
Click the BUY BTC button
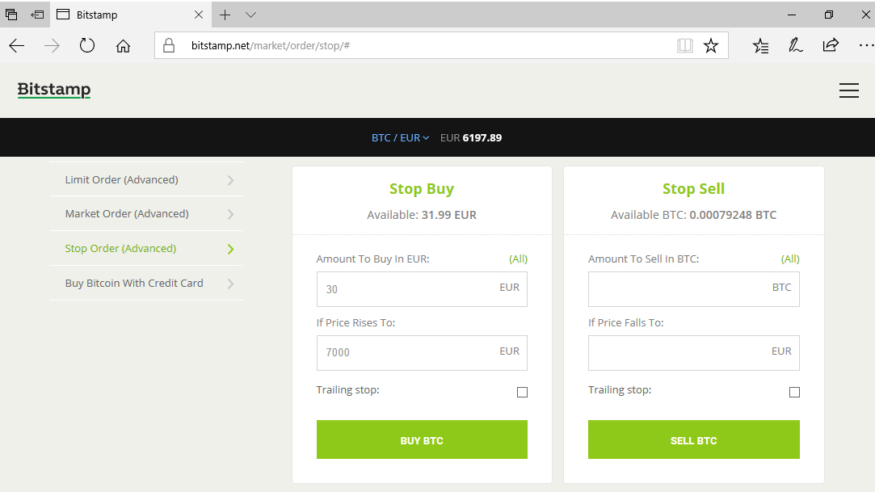(x=422, y=439)
